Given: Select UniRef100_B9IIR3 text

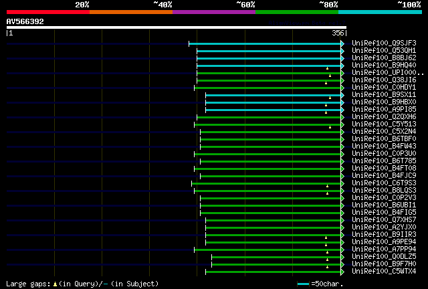Looking at the screenshot, I should pyautogui.click(x=384, y=235).
